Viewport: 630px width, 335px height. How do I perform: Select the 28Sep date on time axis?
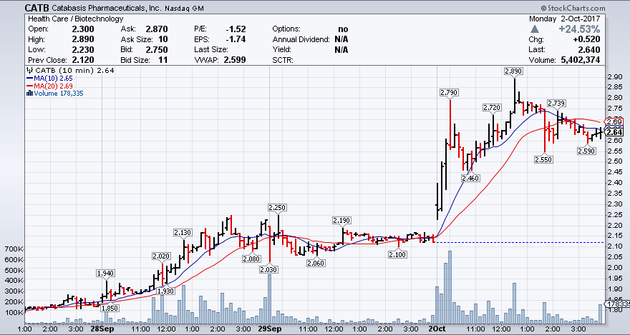(x=102, y=329)
